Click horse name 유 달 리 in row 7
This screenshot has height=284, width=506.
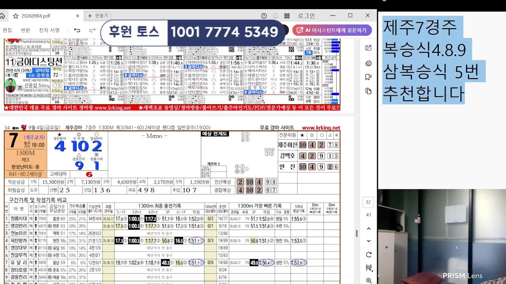tap(19, 263)
